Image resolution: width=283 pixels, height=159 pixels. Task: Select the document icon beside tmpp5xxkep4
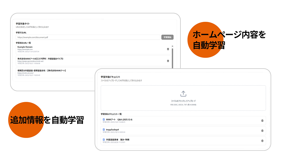coord(103,129)
